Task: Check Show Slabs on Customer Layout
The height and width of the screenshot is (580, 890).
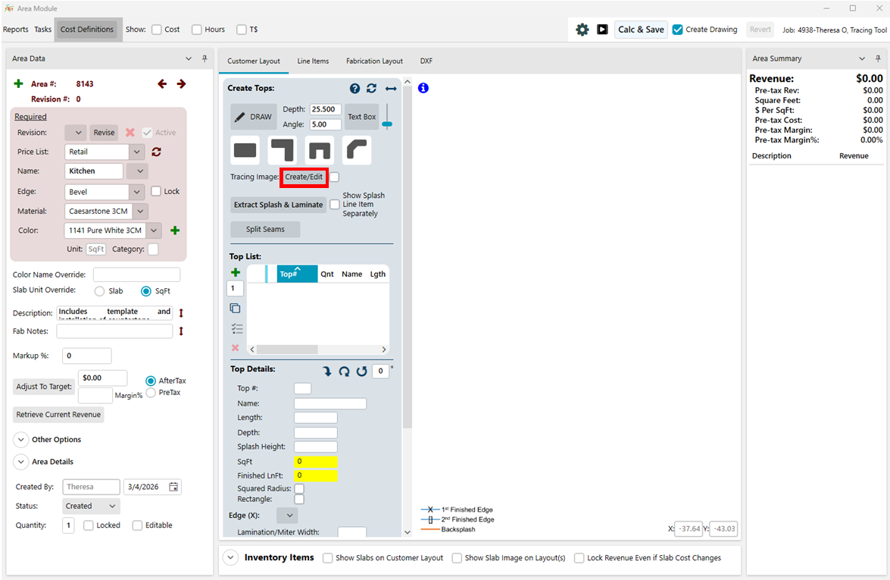Action: coord(327,558)
